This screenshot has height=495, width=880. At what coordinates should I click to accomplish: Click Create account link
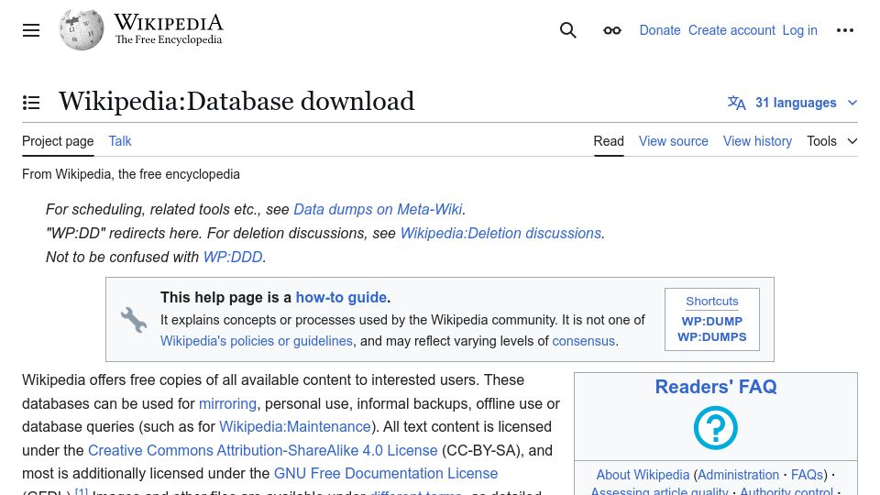click(x=731, y=30)
